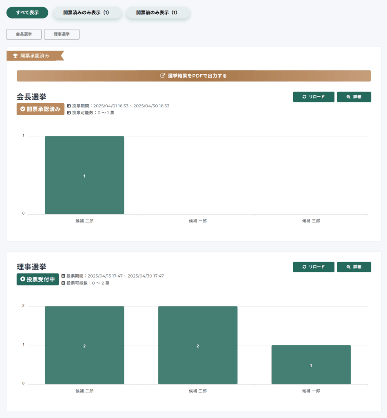Click the 候補 二郎 bar in 理事選挙 chart
This screenshot has height=418, width=387.
click(x=84, y=345)
